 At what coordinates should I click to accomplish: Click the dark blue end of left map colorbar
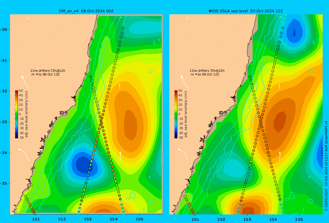click(16, 137)
